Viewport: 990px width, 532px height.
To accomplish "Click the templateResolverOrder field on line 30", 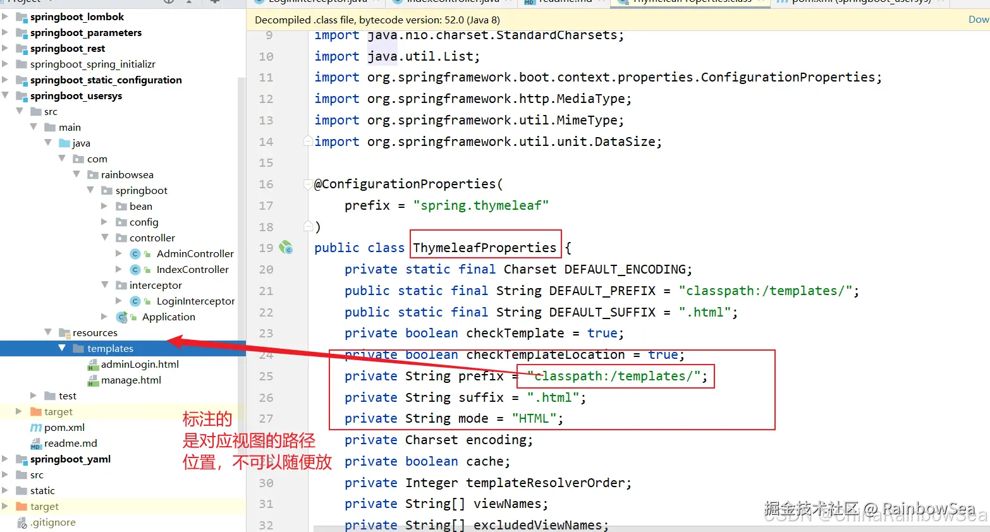I will (545, 483).
